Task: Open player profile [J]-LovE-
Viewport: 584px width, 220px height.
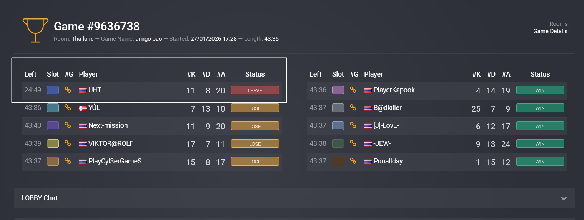Action: click(386, 125)
